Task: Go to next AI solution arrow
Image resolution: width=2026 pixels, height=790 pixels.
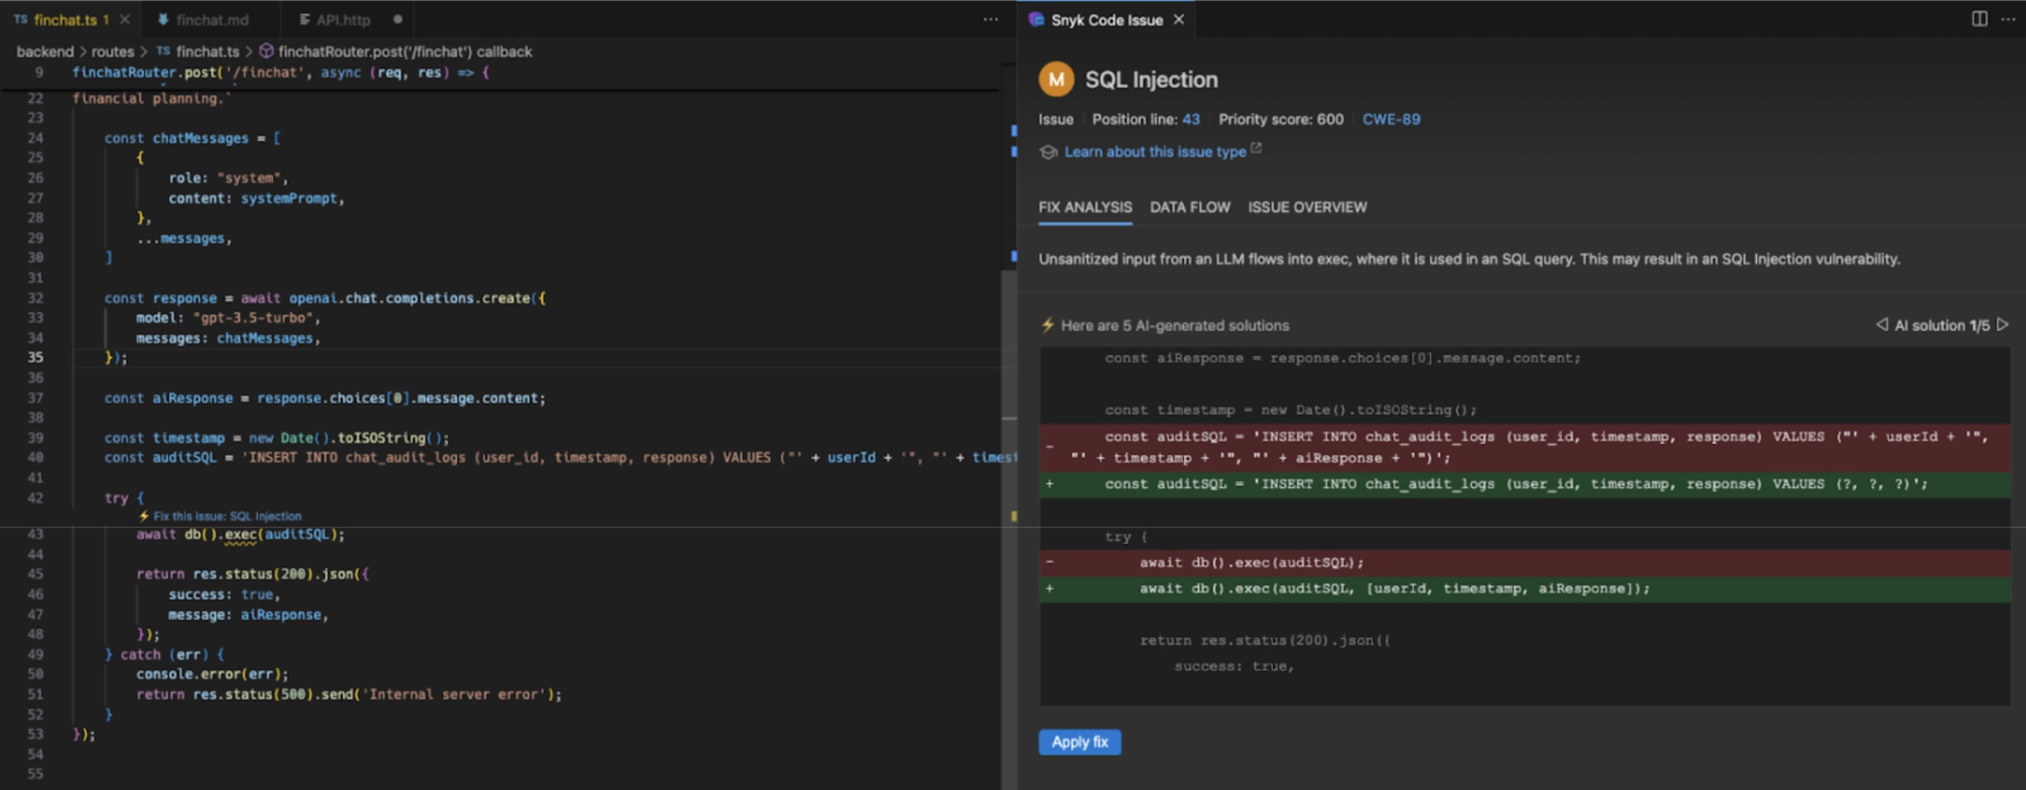Action: pyautogui.click(x=2002, y=325)
